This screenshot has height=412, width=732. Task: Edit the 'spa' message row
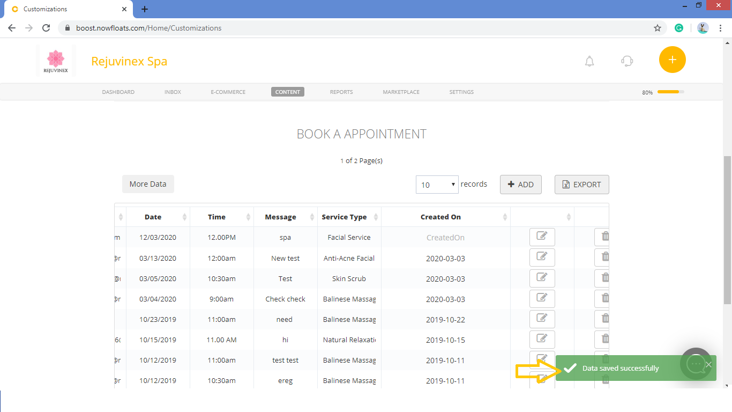pyautogui.click(x=542, y=237)
